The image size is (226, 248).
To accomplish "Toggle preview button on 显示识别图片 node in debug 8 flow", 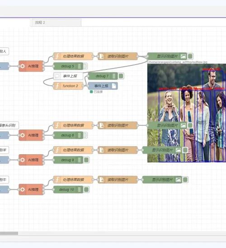I will pos(190,125).
